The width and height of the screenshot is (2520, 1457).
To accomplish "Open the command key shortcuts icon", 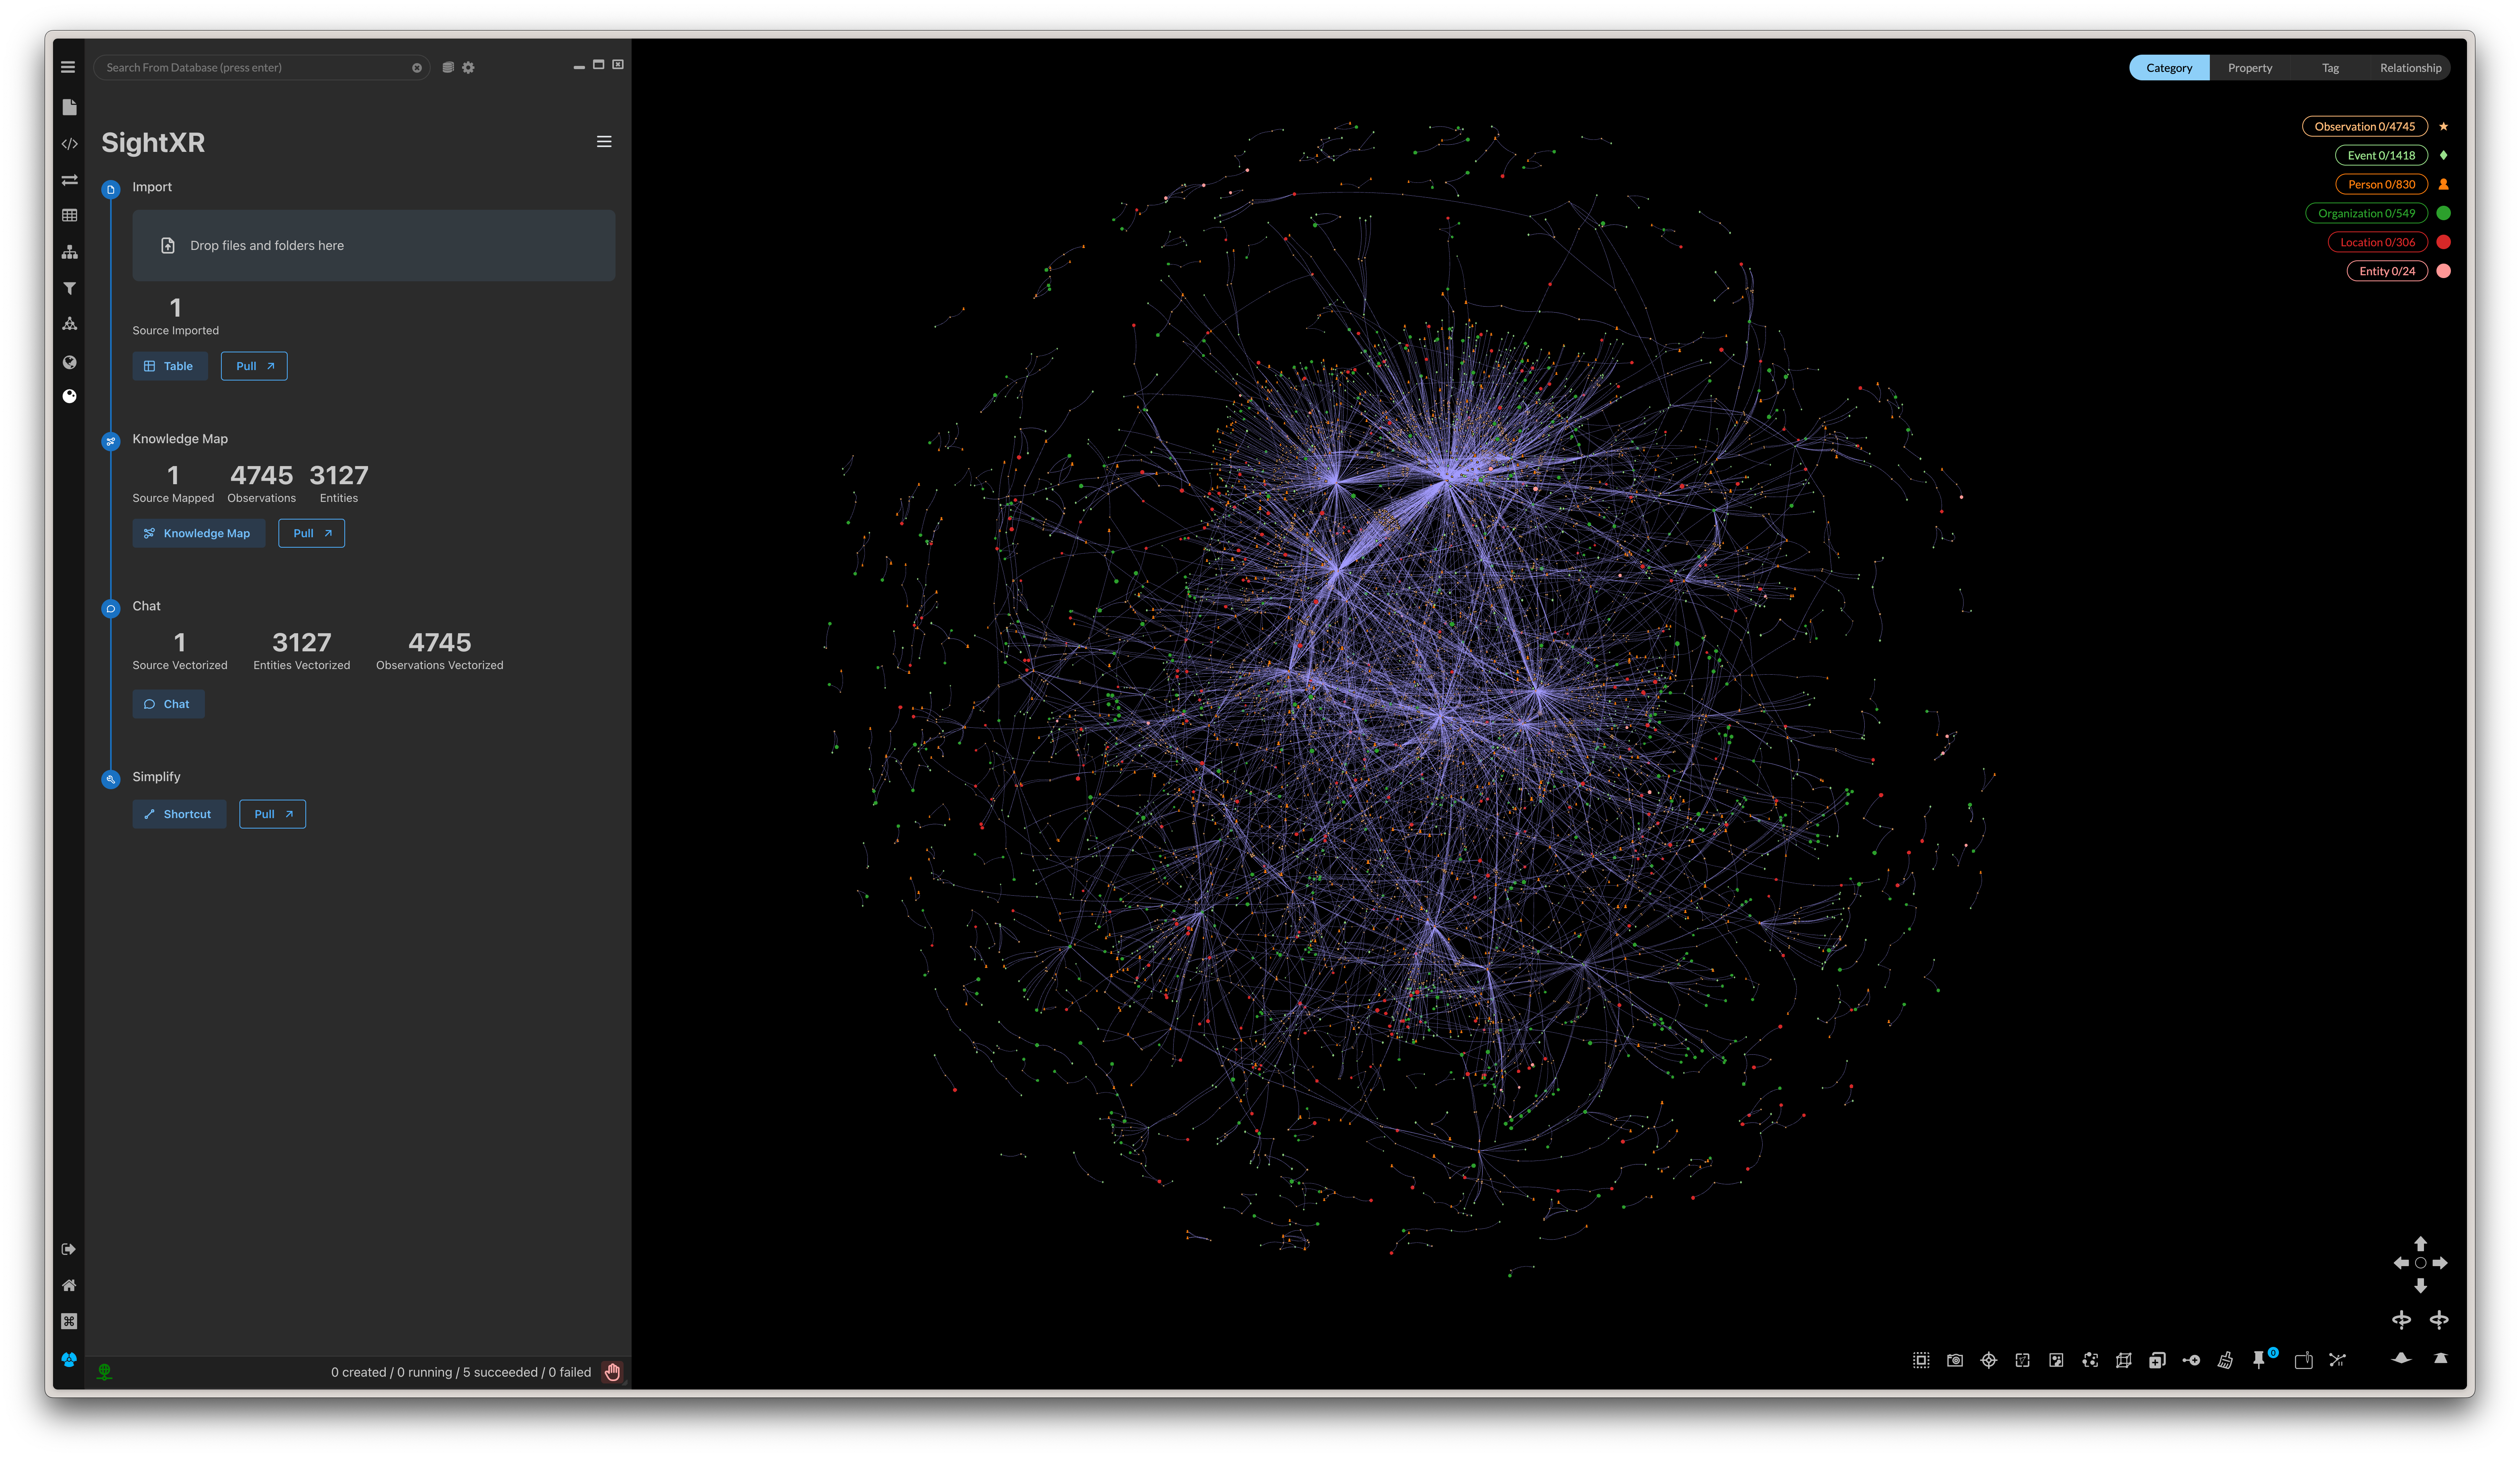I will (x=69, y=1321).
